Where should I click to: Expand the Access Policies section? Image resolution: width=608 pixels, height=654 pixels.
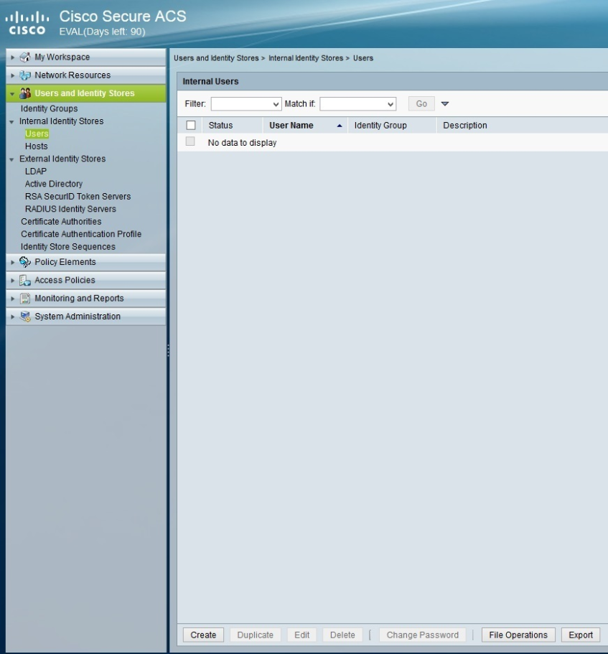pyautogui.click(x=12, y=280)
